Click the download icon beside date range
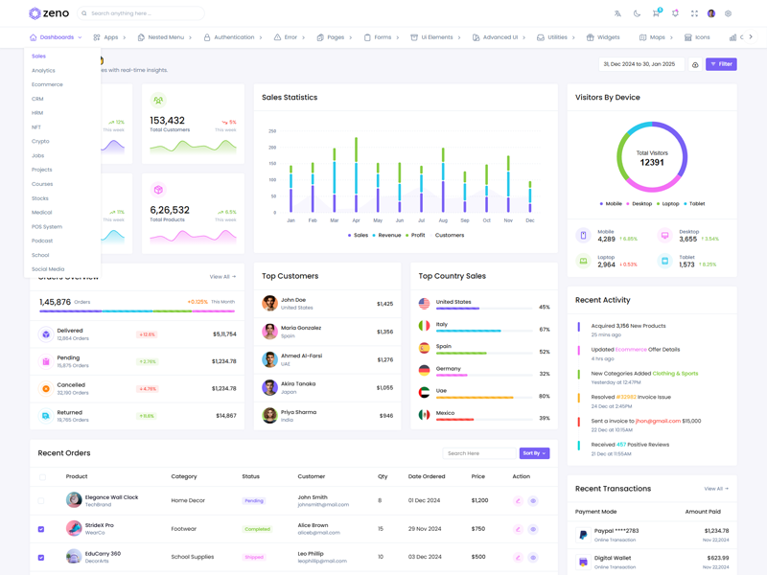Viewport: 767px width, 575px height. click(x=695, y=64)
